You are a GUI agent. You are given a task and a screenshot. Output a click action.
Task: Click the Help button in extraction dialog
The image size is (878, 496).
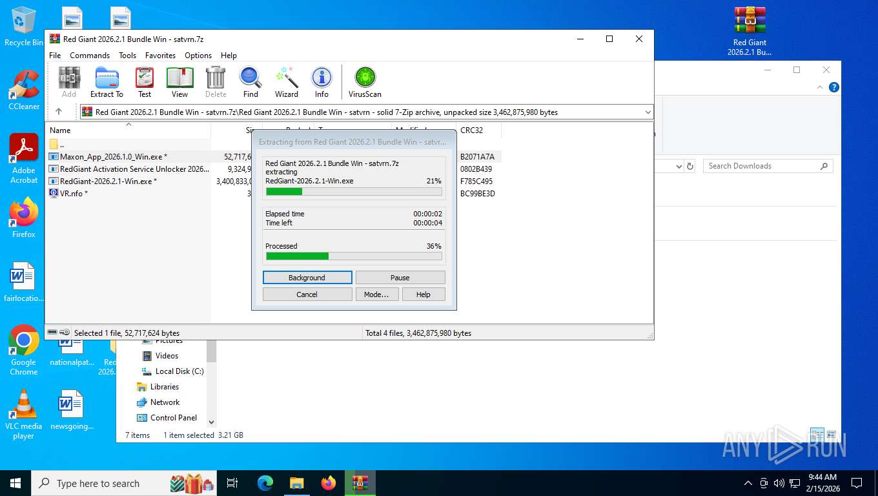click(424, 294)
